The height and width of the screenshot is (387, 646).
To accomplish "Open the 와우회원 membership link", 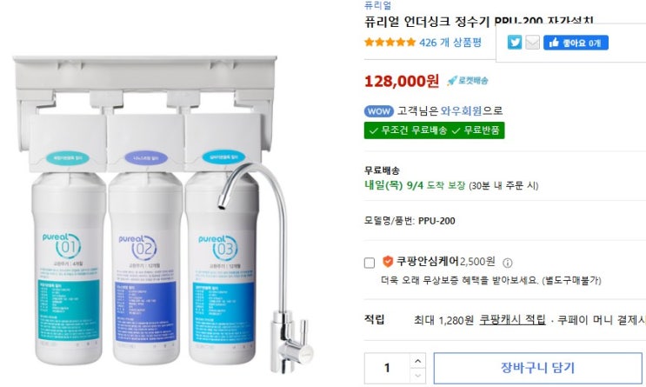I will pyautogui.click(x=461, y=110).
